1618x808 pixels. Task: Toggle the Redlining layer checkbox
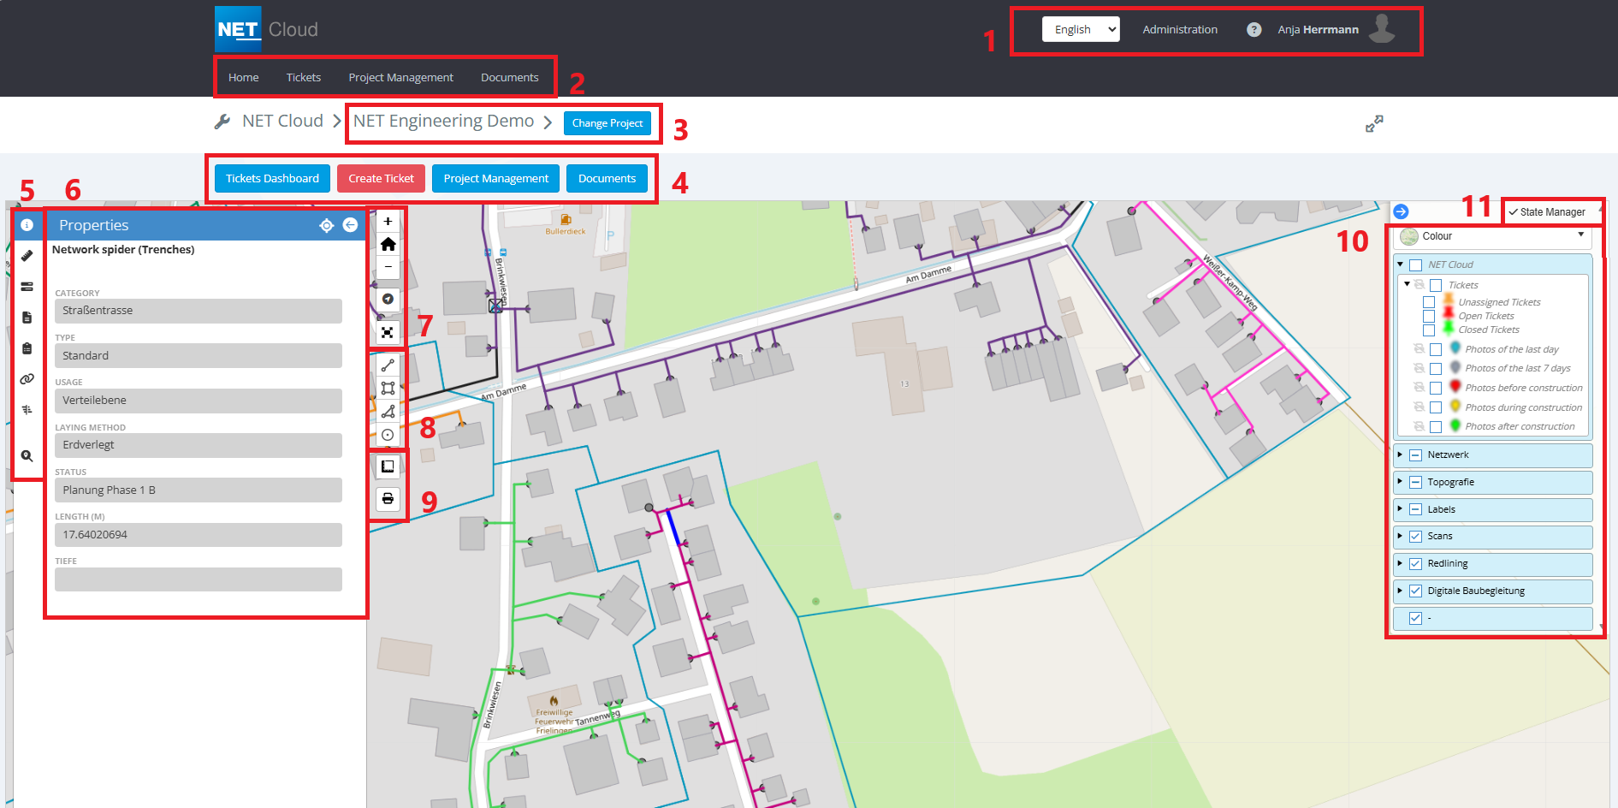(x=1415, y=564)
